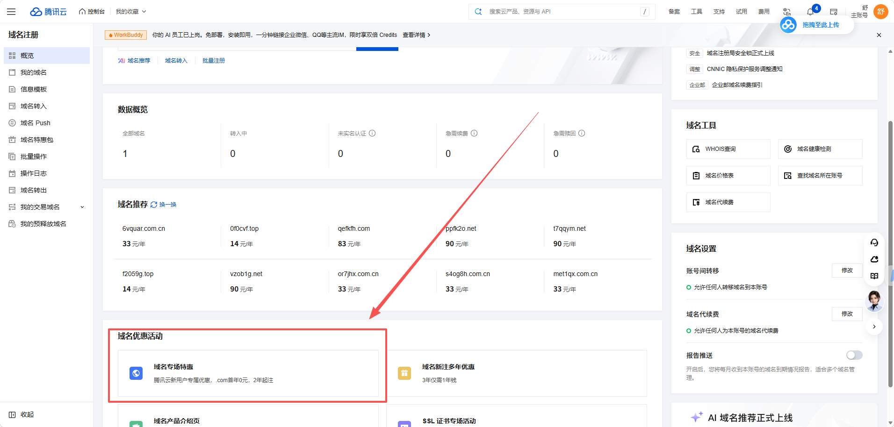The height and width of the screenshot is (427, 894).
Task: Click the book documentation icon on the right
Action: [874, 276]
